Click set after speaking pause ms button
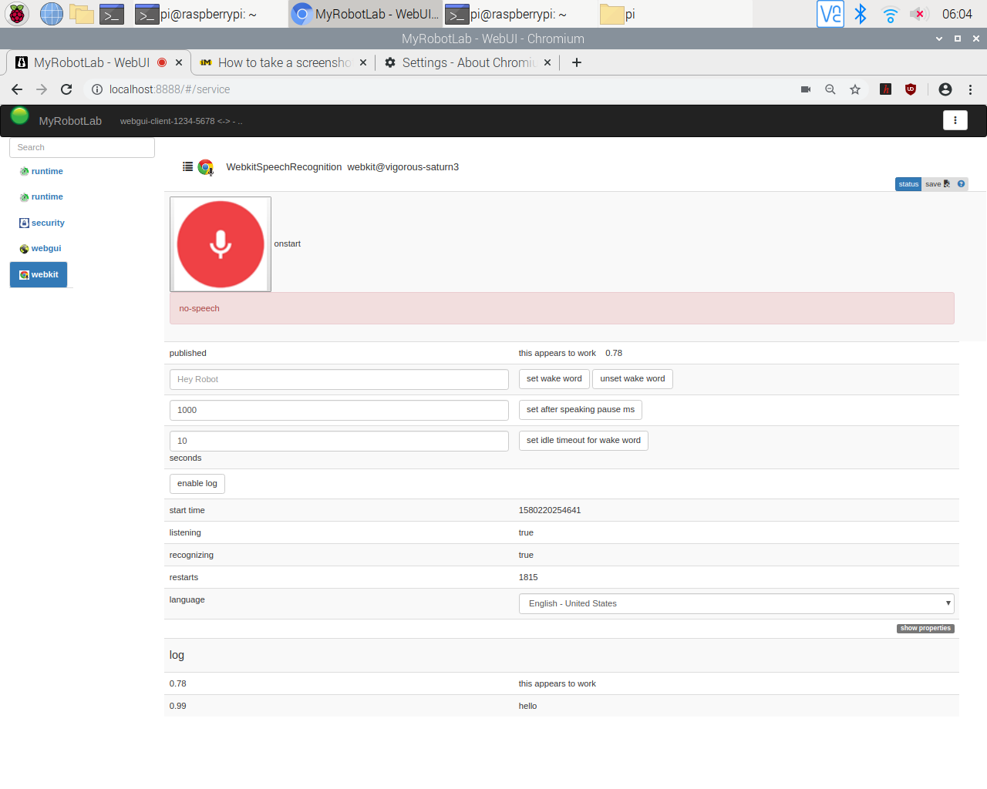 pyautogui.click(x=581, y=410)
